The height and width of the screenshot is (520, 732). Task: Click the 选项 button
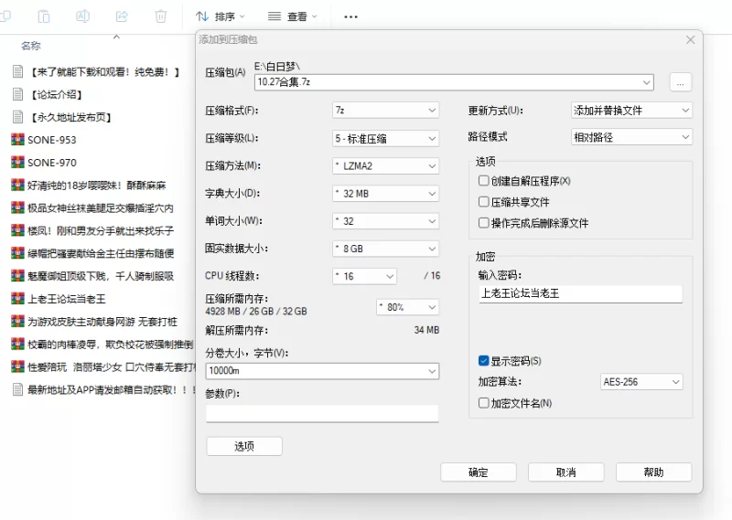click(244, 446)
